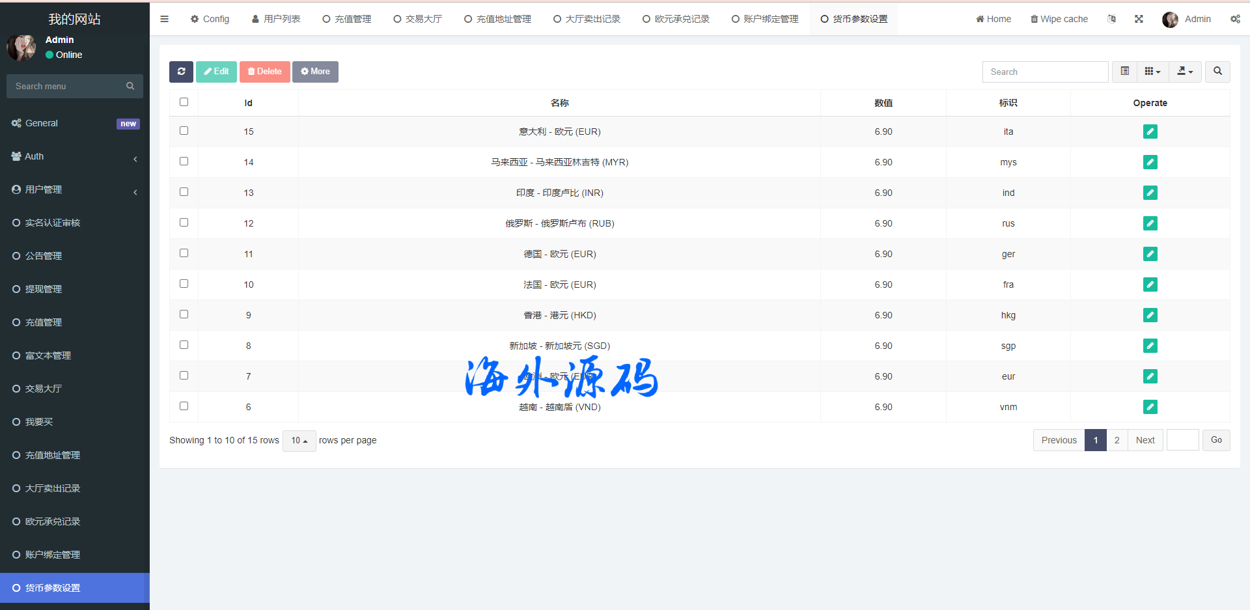Click the edit pencil icon for vnm row
Viewport: 1250px width, 610px height.
(1150, 407)
